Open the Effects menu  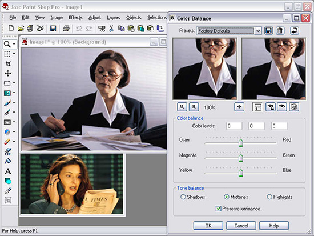coord(75,18)
